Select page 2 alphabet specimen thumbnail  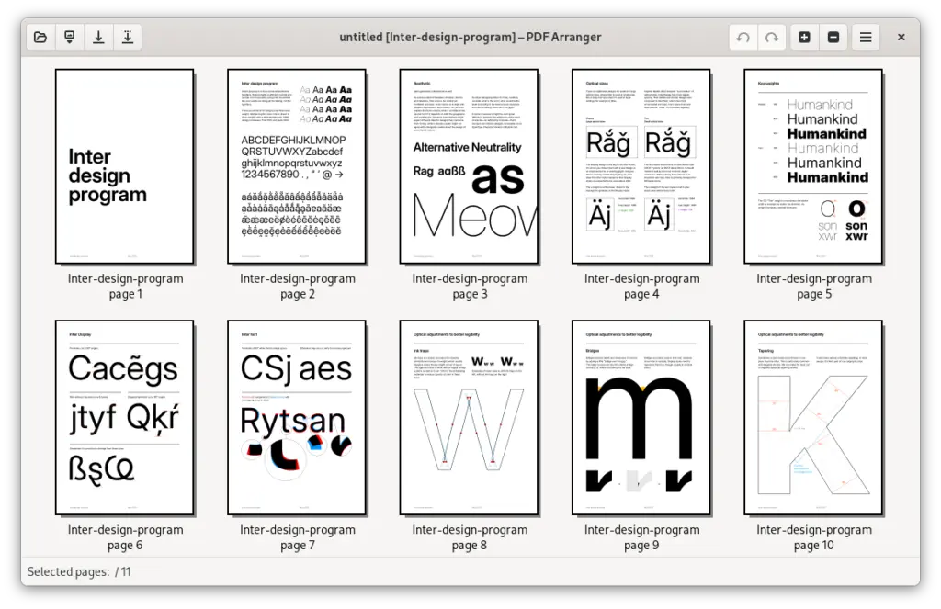pos(297,166)
